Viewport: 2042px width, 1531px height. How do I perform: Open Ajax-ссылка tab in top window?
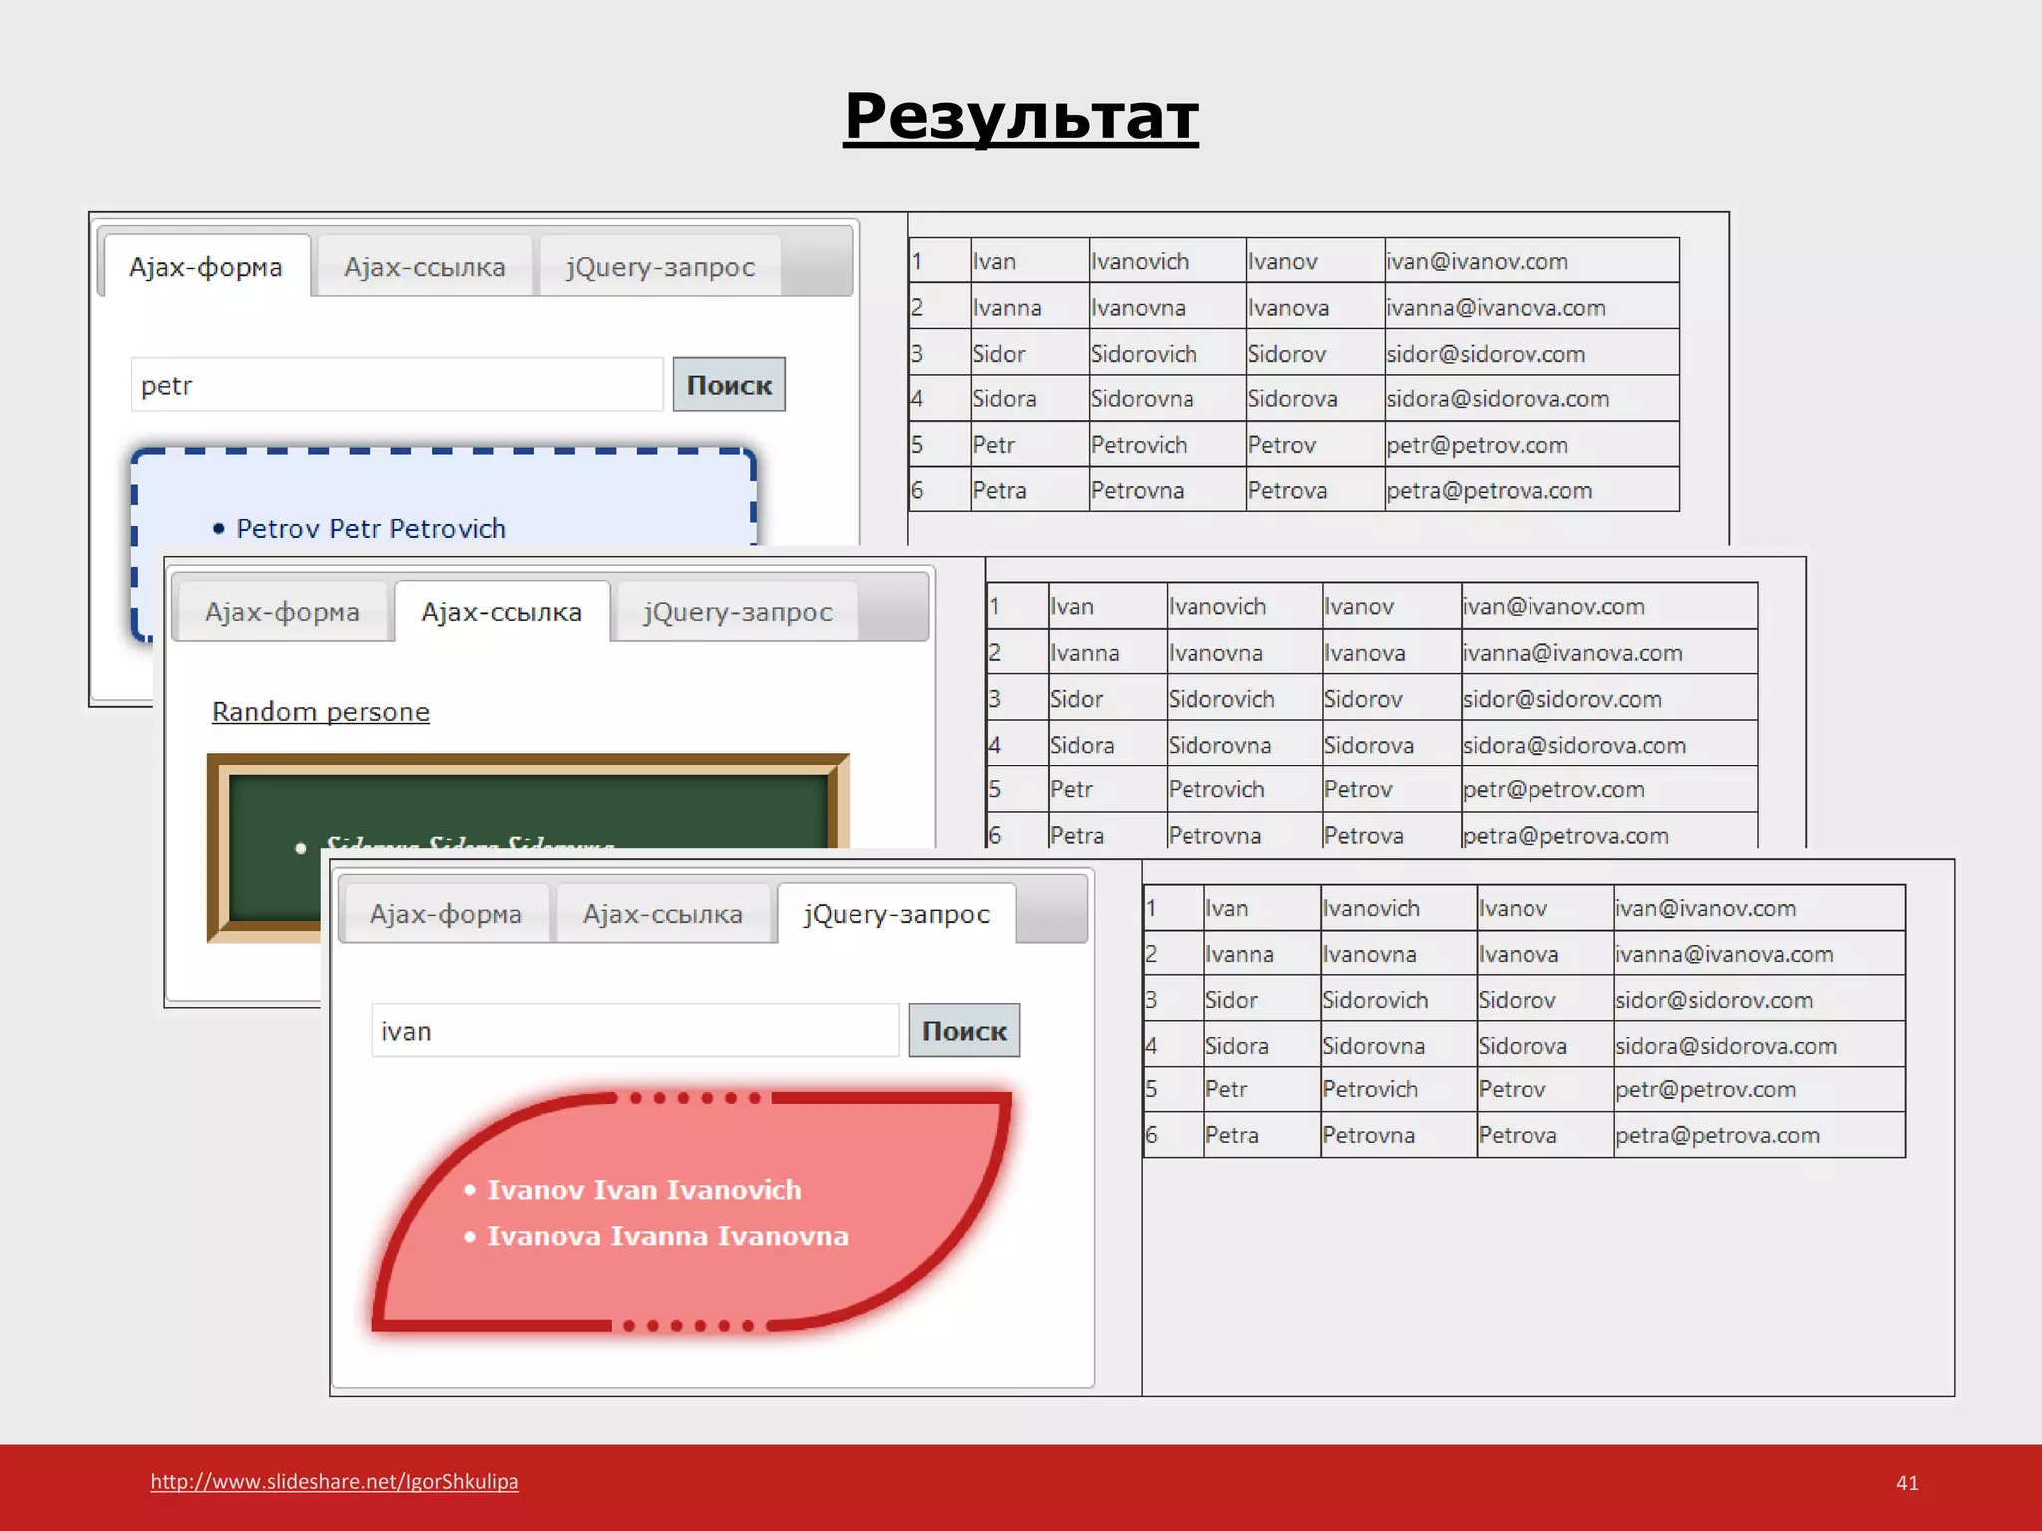point(425,266)
